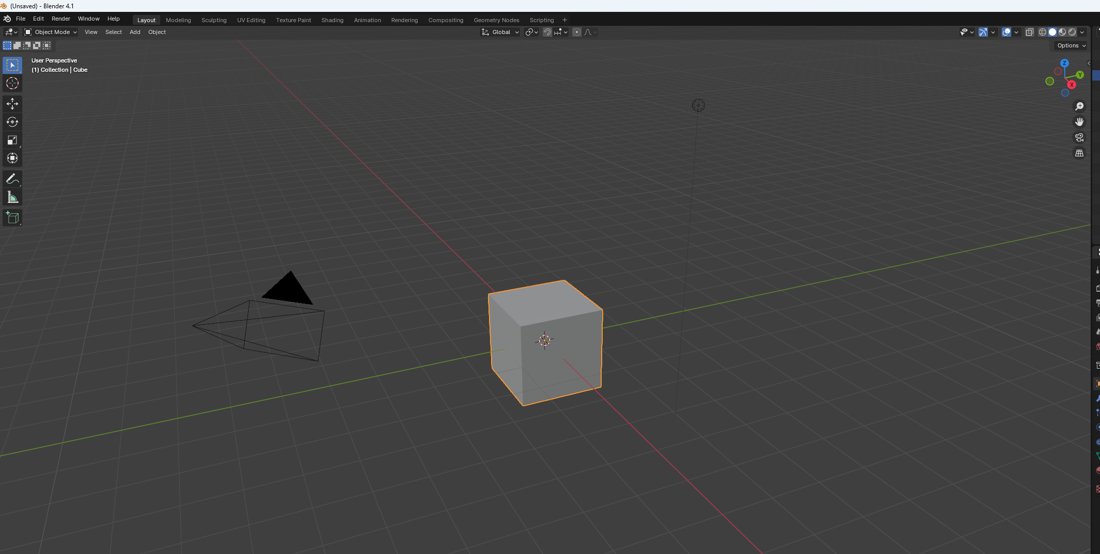Expand the Global transform orientation dropdown

coord(500,32)
